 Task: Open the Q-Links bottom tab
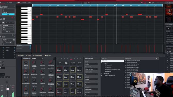21,56
